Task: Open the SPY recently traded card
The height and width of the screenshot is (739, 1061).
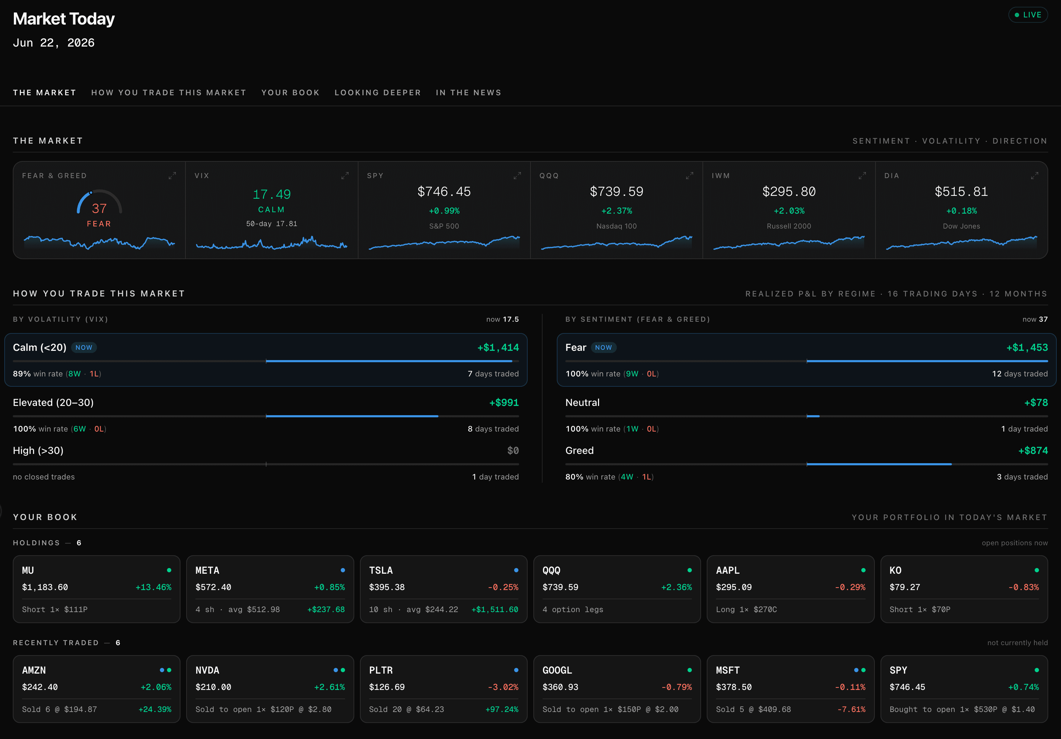Action: pos(964,689)
